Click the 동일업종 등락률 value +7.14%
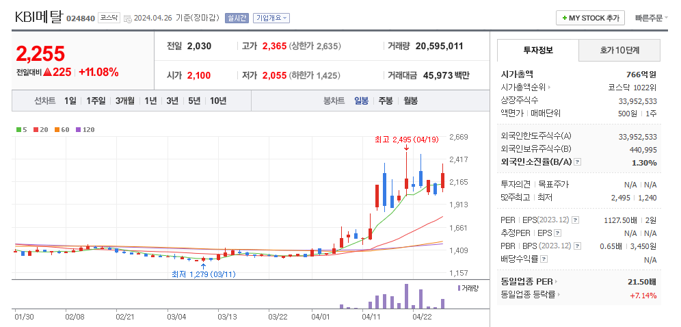 tap(643, 296)
